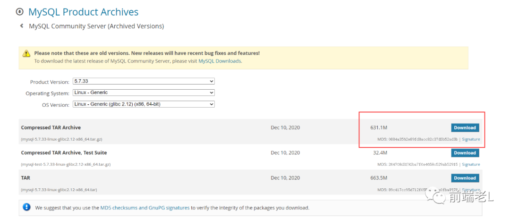Click the download circle icon beside MySQL Product Archives
This screenshot has height=219, width=510.
(x=20, y=11)
